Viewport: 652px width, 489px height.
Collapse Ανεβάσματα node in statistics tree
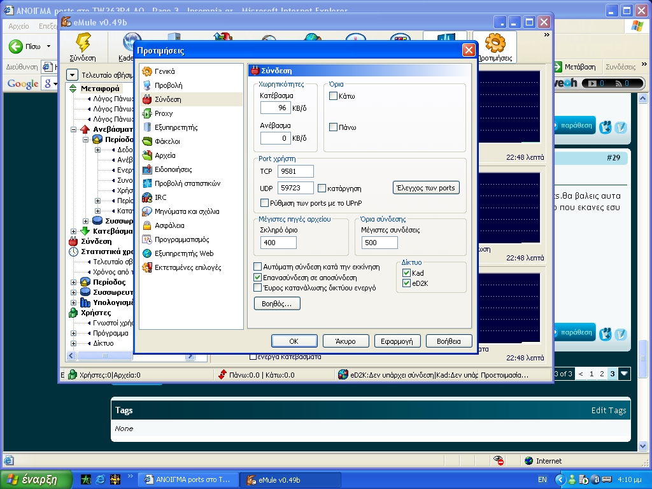tap(74, 129)
